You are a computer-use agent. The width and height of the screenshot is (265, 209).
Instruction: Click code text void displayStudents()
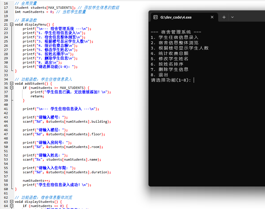pos(36,202)
